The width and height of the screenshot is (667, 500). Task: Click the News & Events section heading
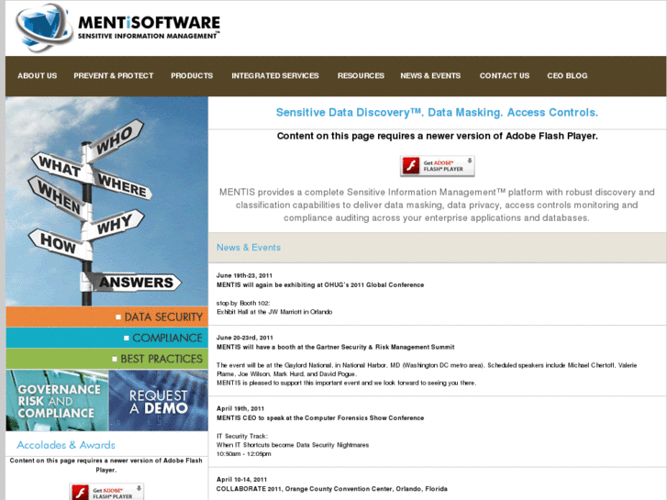click(x=249, y=248)
